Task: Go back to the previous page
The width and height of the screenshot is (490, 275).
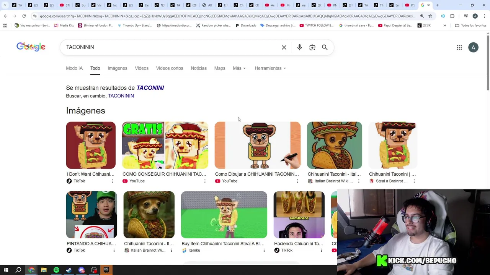Action: pos(5,16)
